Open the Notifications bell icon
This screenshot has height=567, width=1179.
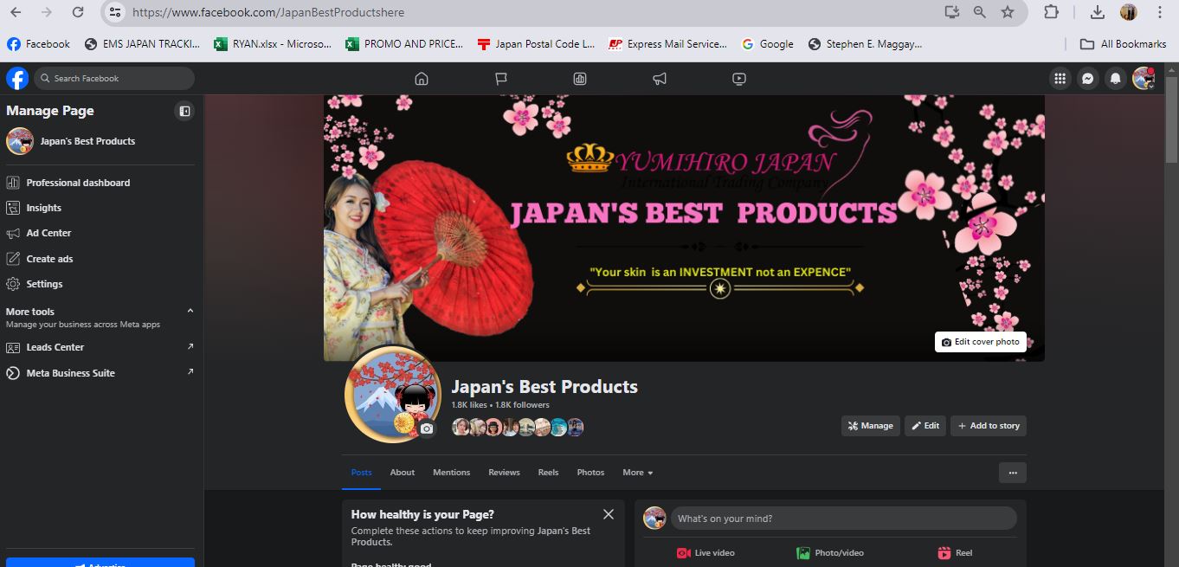pyautogui.click(x=1116, y=79)
